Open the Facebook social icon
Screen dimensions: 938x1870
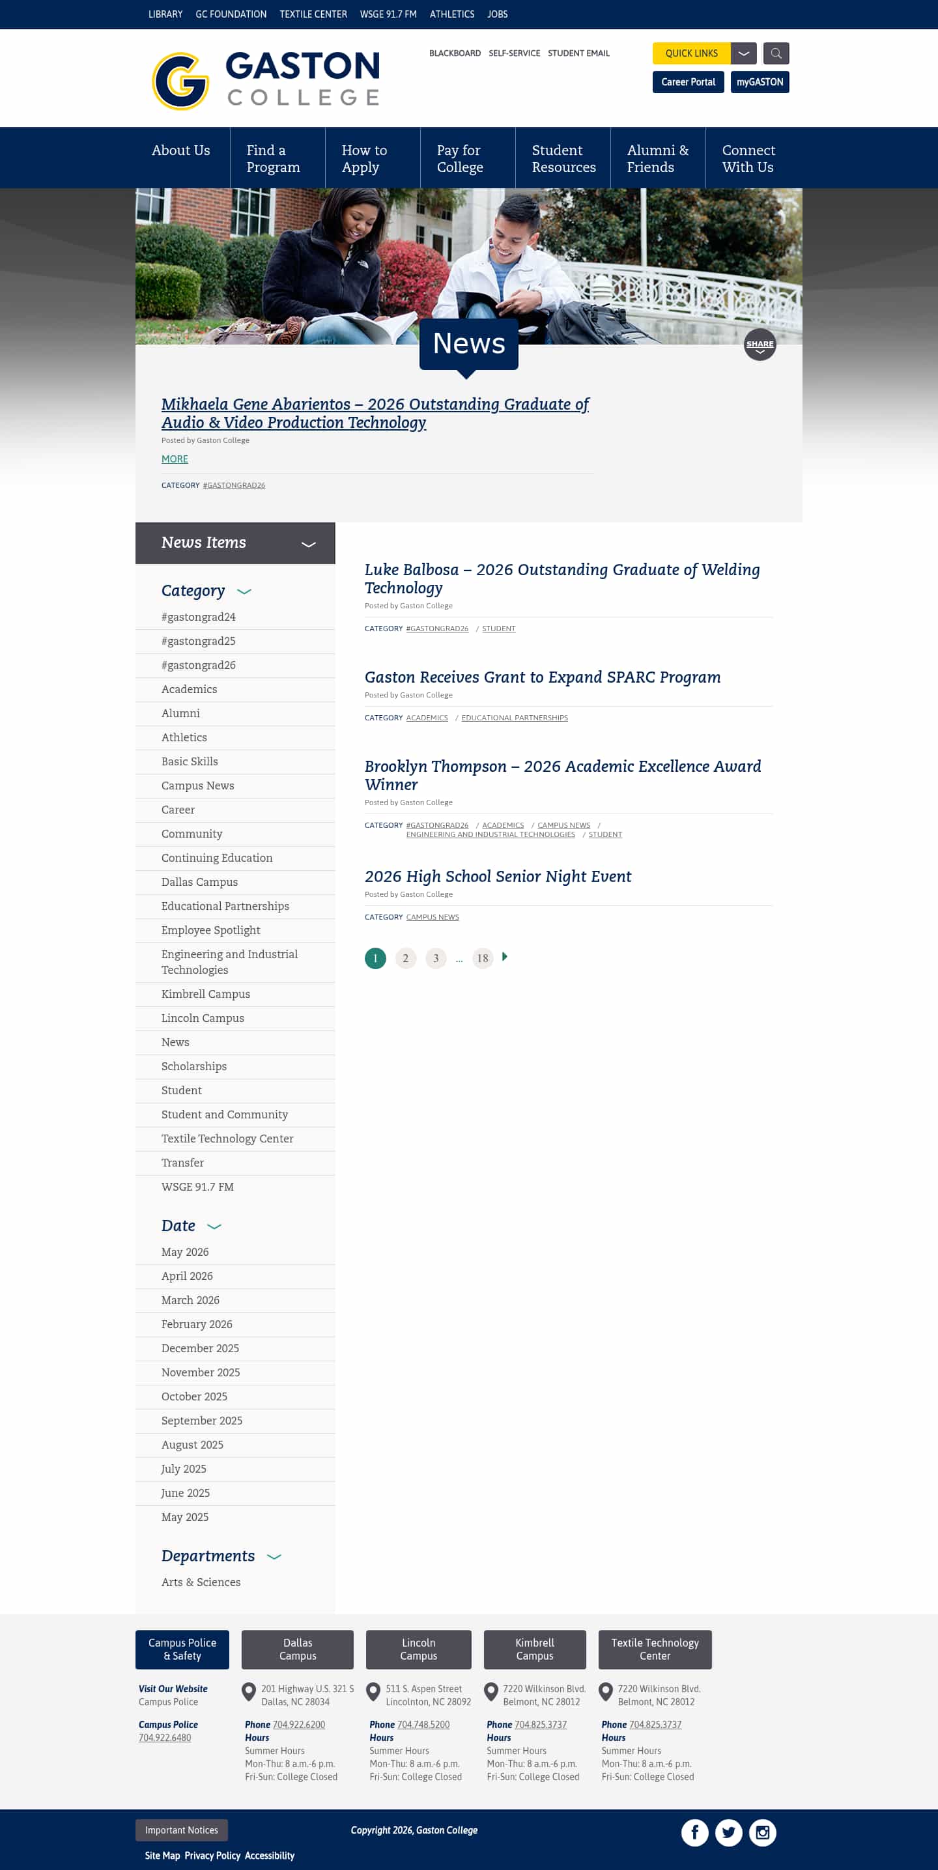(x=694, y=1832)
